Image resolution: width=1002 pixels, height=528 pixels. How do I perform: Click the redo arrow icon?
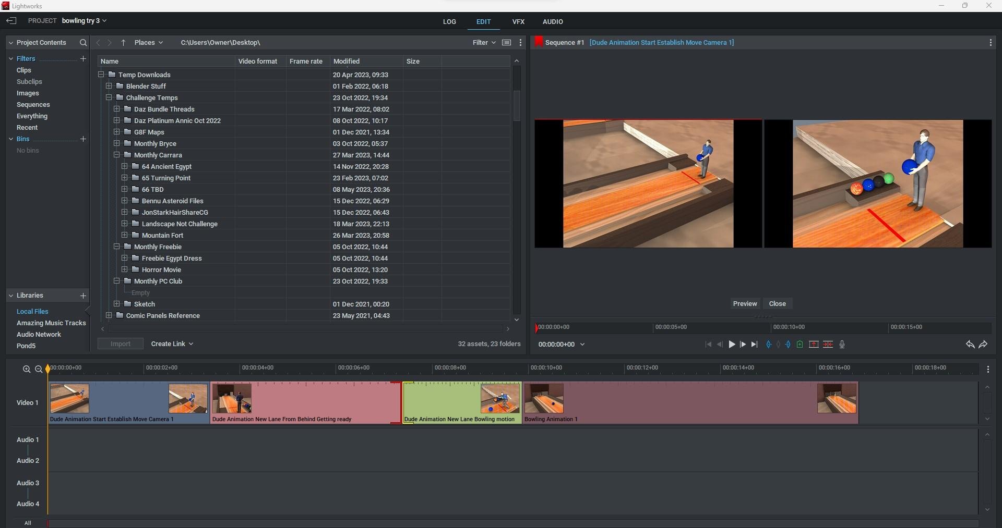(x=983, y=345)
